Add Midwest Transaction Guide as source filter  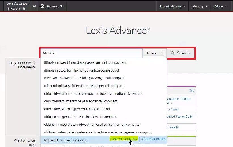(66, 140)
